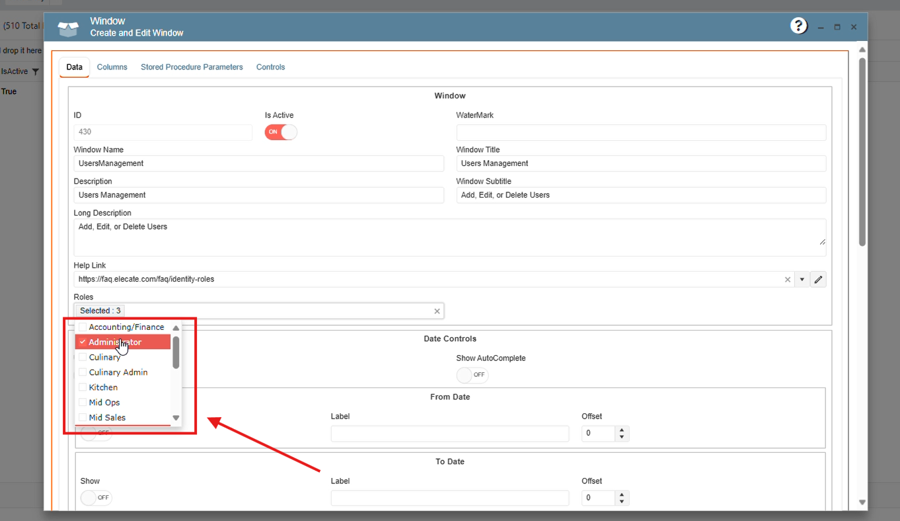
Task: Click the Long Description text area
Action: (449, 237)
